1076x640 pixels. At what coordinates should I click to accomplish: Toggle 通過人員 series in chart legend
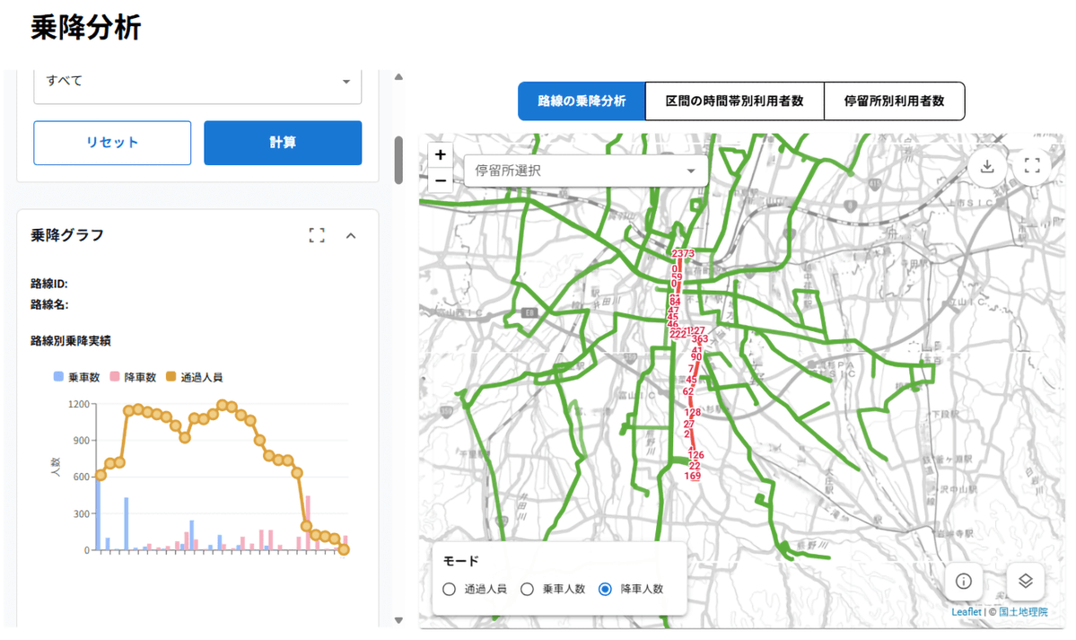[195, 377]
